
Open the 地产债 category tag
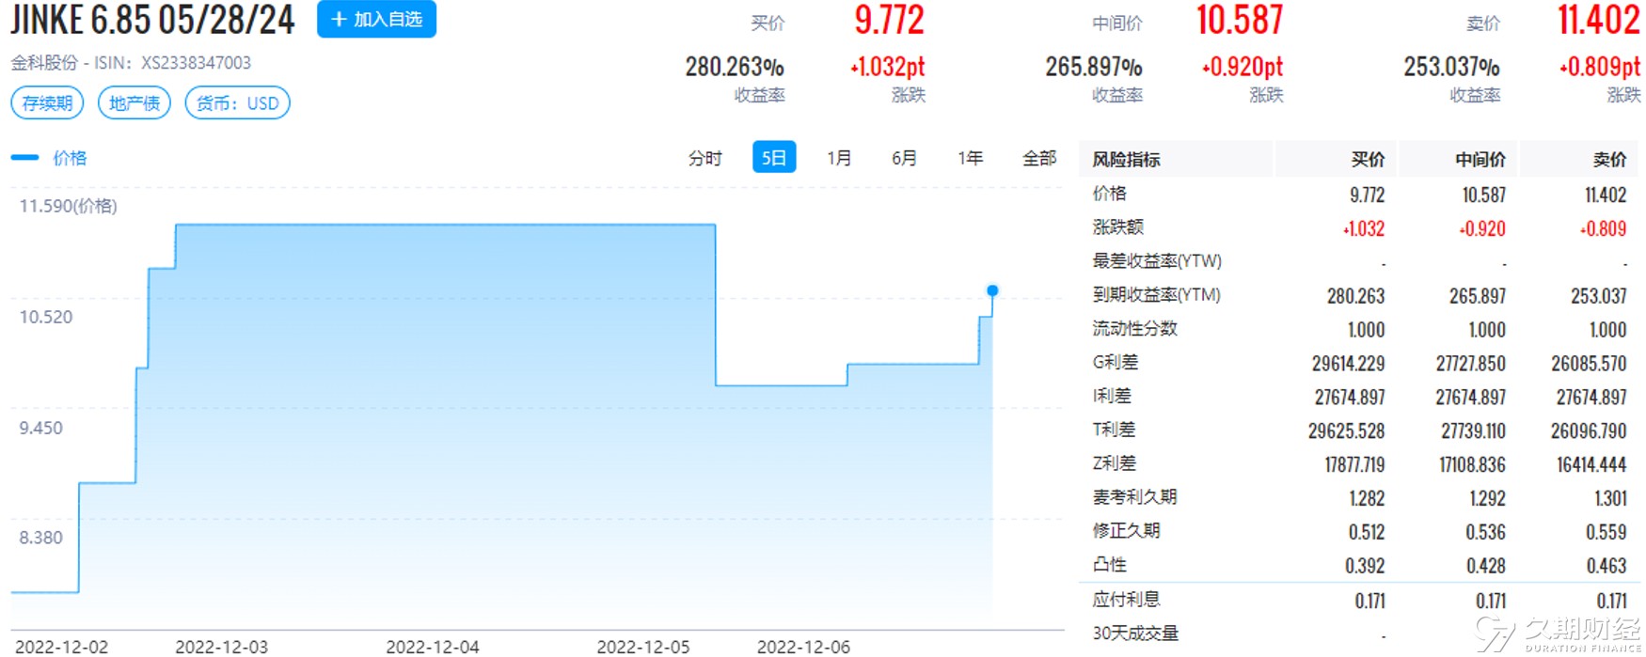pos(135,103)
